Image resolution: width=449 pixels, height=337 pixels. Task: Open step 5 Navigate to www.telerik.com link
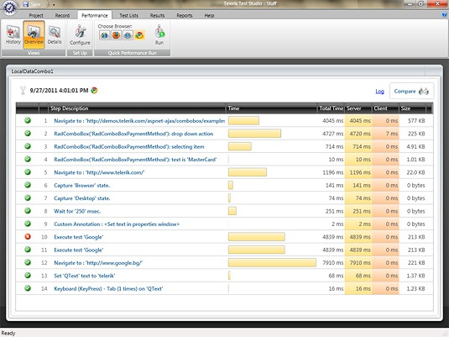pyautogui.click(x=99, y=172)
